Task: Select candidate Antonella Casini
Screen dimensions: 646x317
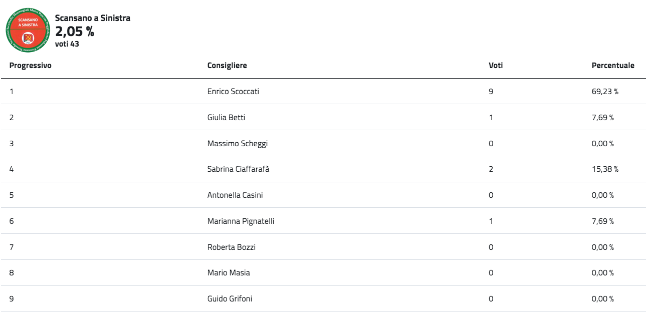Action: 235,195
